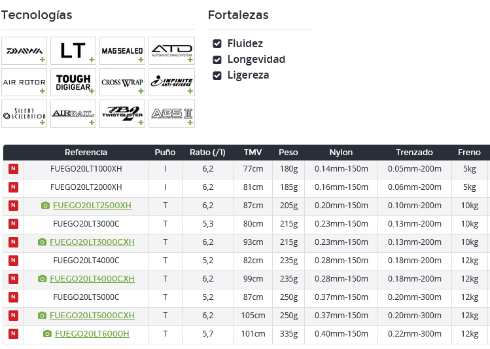490x349 pixels.
Task: Click the 0.05mm-200m braid value
Action: 415,169
